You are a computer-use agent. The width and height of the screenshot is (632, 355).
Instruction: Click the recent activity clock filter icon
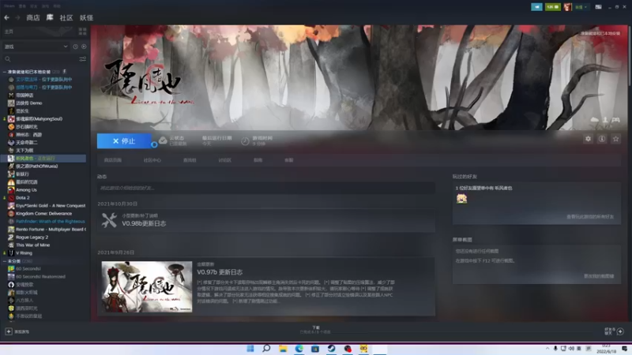(x=75, y=47)
